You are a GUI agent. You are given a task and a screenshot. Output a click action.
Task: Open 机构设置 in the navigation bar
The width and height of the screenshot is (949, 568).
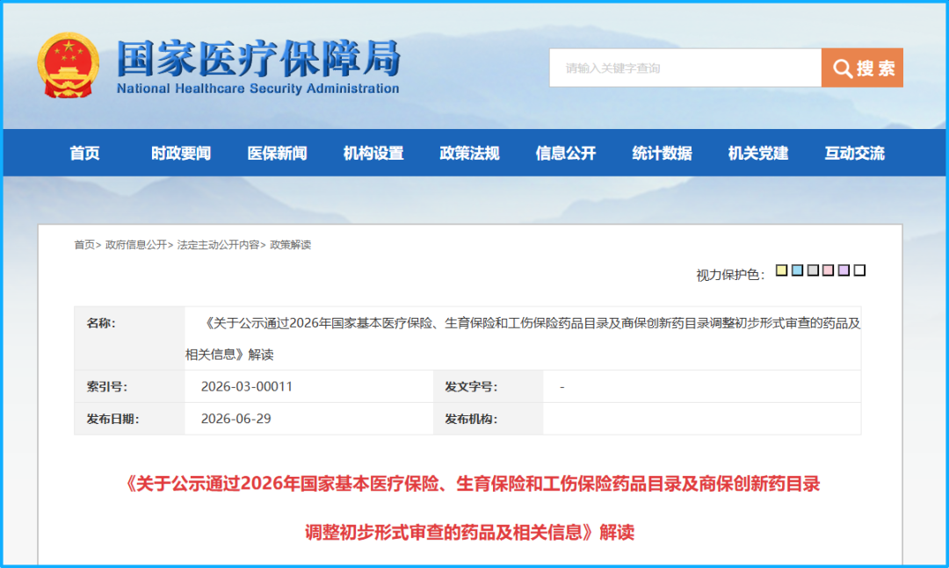[373, 153]
